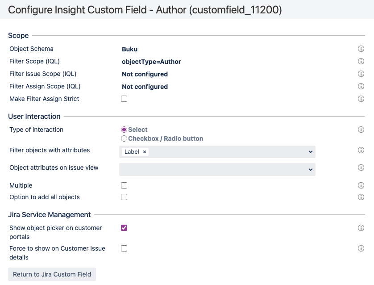Click info icon for Type of interaction
The height and width of the screenshot is (285, 374).
coord(361,130)
